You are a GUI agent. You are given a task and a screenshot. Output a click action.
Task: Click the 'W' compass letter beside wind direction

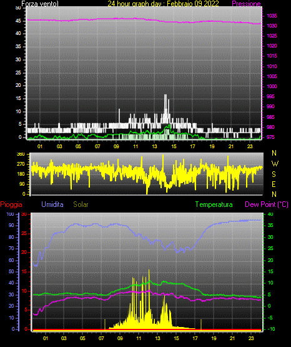pyautogui.click(x=275, y=164)
